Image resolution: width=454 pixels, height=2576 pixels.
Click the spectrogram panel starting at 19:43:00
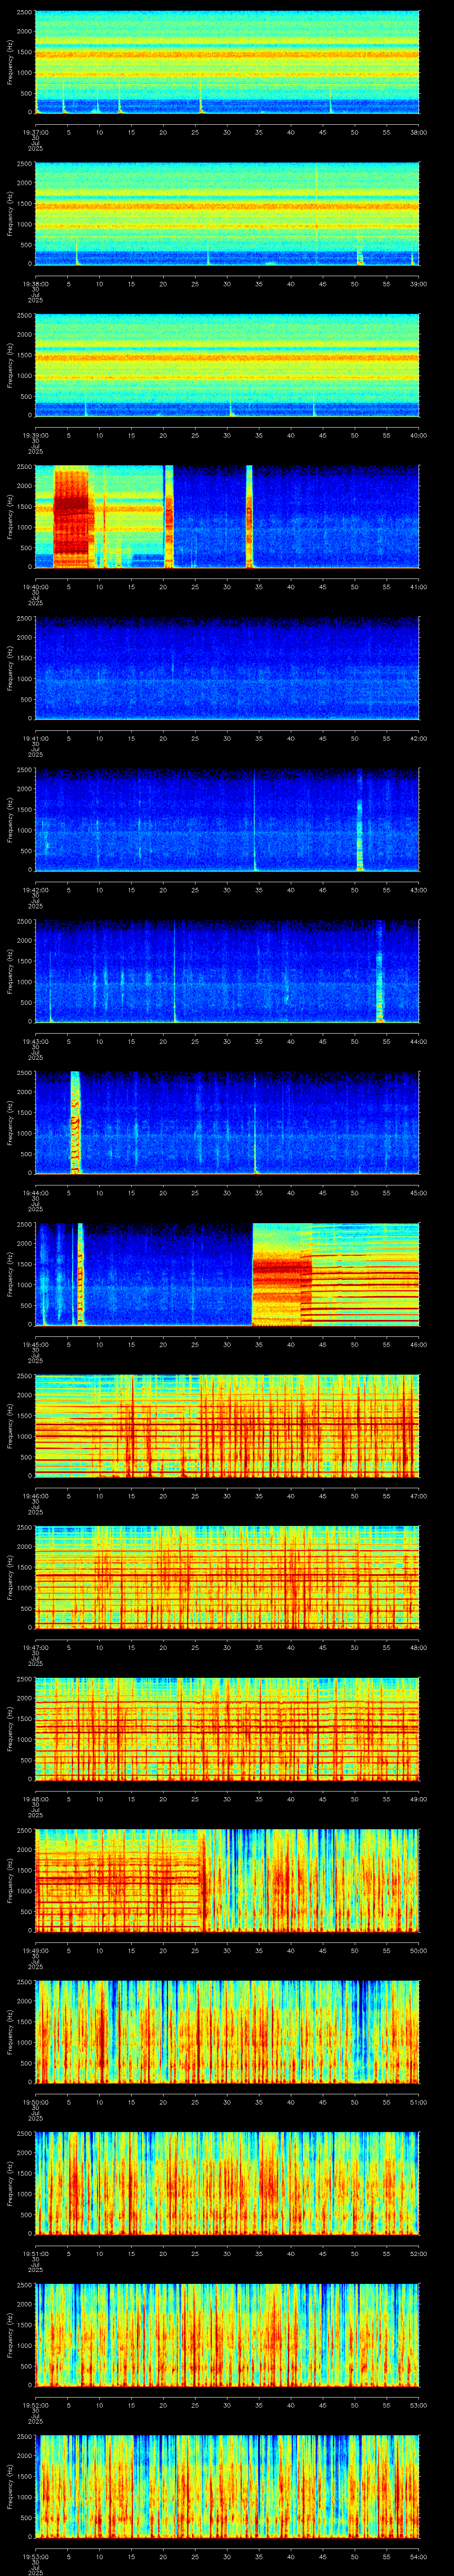point(227,971)
